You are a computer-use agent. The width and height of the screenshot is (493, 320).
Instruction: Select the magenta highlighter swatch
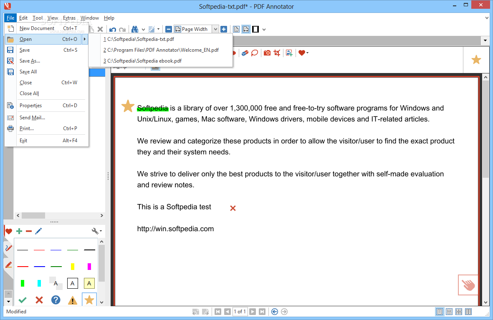(x=89, y=267)
